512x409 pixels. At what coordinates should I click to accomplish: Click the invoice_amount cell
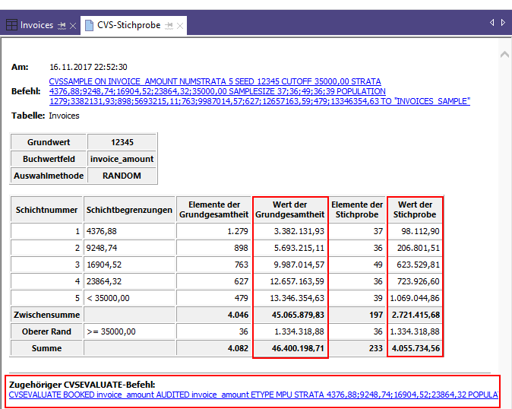tap(122, 159)
